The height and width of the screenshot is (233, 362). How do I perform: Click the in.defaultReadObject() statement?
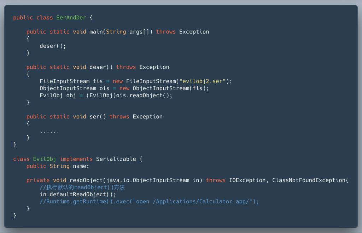point(78,194)
